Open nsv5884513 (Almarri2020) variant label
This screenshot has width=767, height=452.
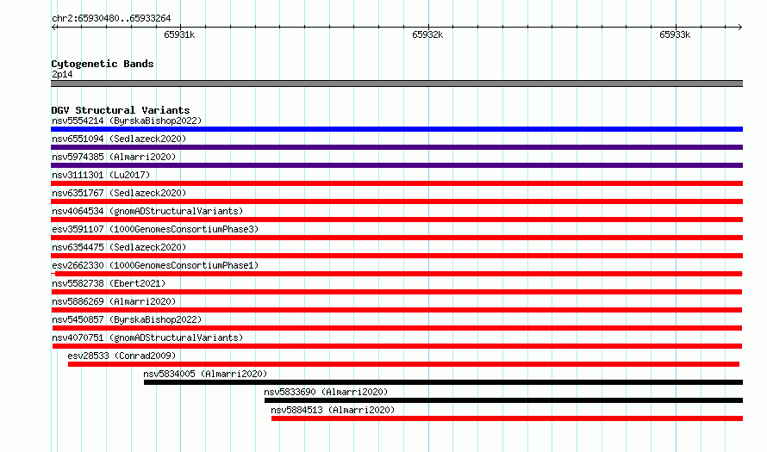(333, 410)
